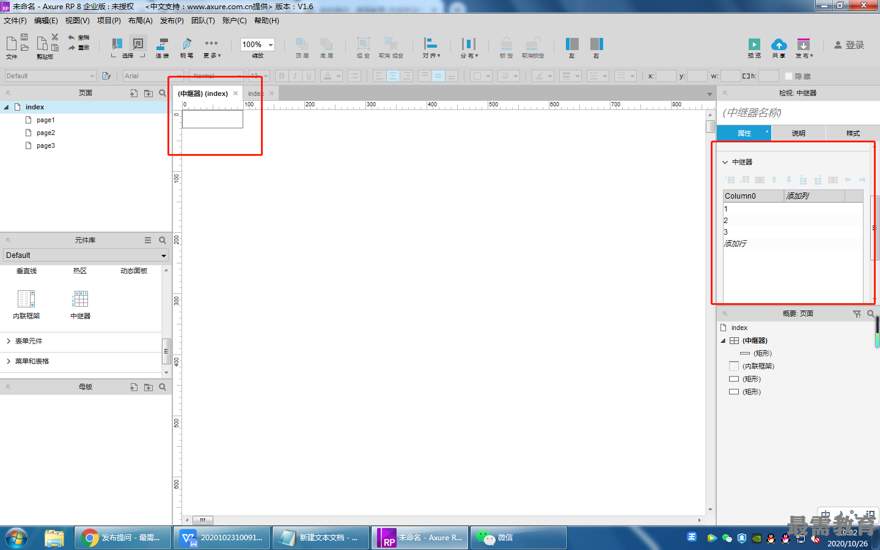Toggle the Hidden (隐藏) checkbox
Image resolution: width=880 pixels, height=550 pixels.
[x=788, y=76]
